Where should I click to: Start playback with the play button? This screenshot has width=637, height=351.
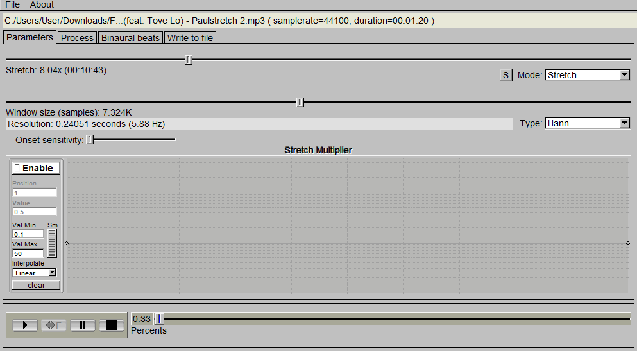click(25, 325)
